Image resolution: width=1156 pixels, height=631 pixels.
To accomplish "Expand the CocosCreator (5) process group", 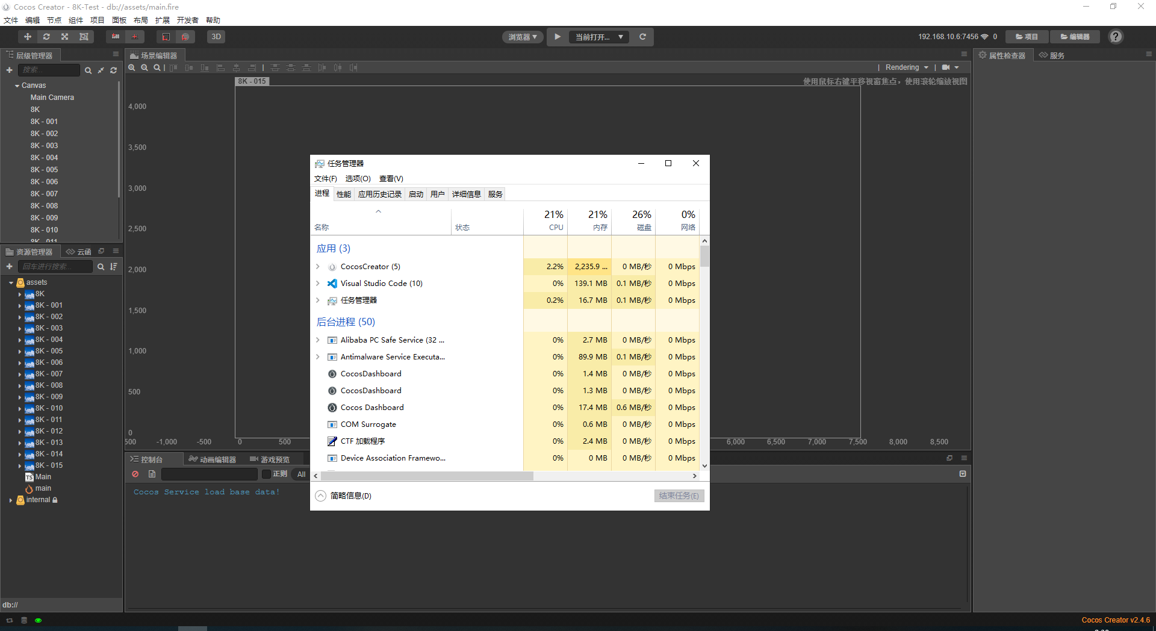I will (318, 267).
